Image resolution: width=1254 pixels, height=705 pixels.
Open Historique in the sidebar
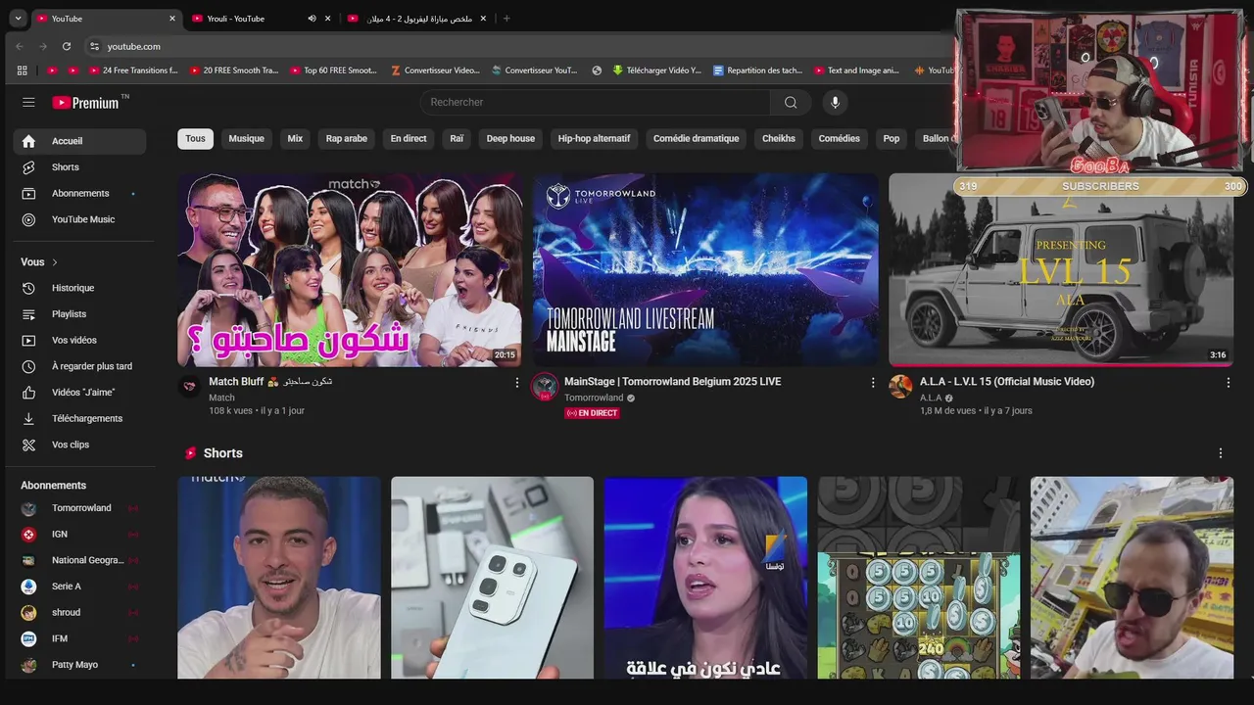[79, 288]
